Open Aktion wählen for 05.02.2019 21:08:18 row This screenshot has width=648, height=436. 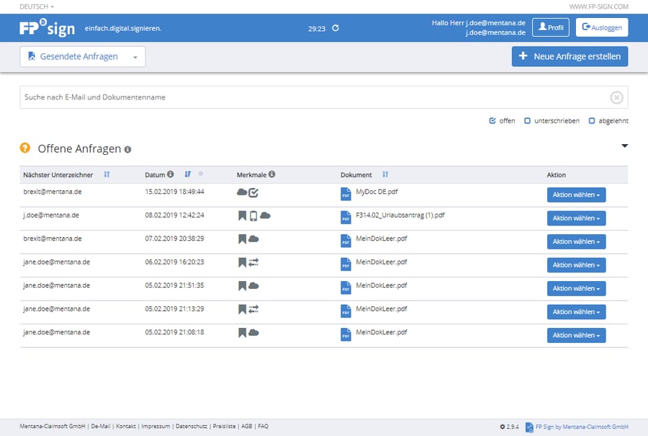click(576, 336)
